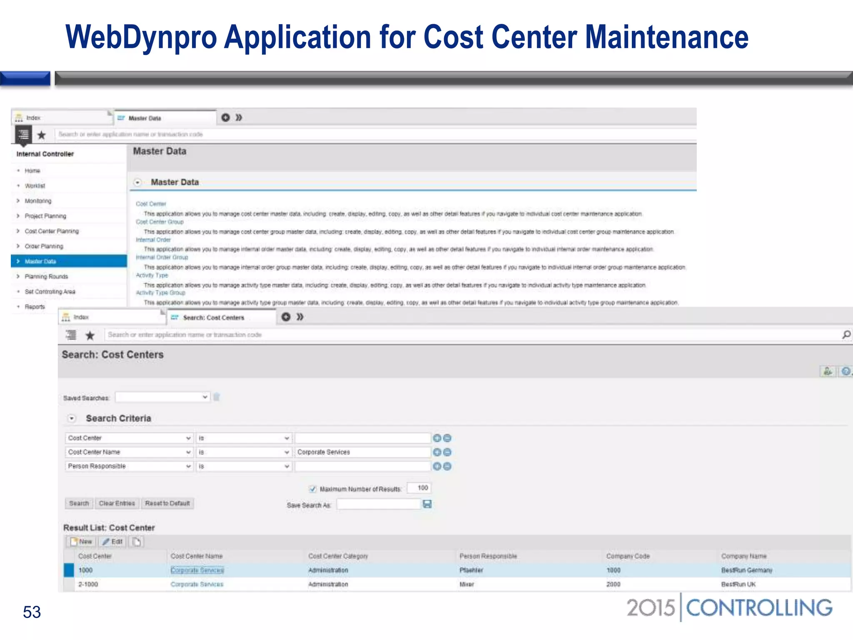This screenshot has height=640, width=853.
Task: Remove the Cost Center criteria row
Action: 447,438
